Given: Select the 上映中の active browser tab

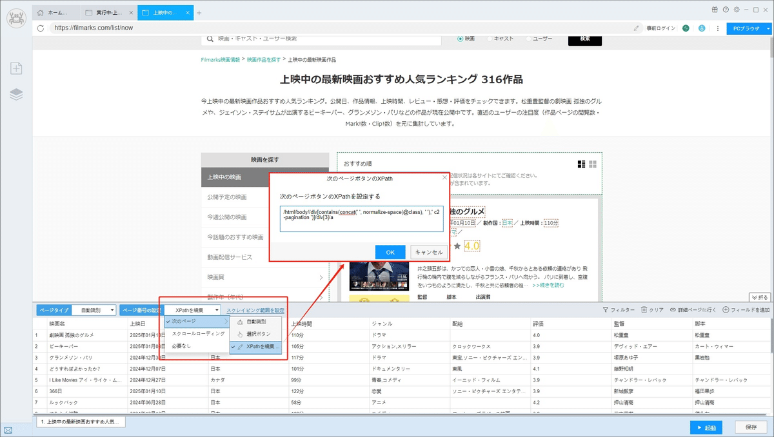Looking at the screenshot, I should point(165,12).
